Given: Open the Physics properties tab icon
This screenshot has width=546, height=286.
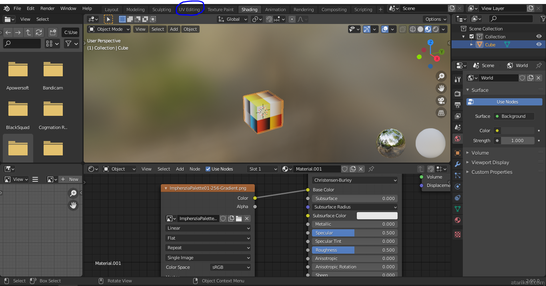Looking at the screenshot, I should click(458, 187).
